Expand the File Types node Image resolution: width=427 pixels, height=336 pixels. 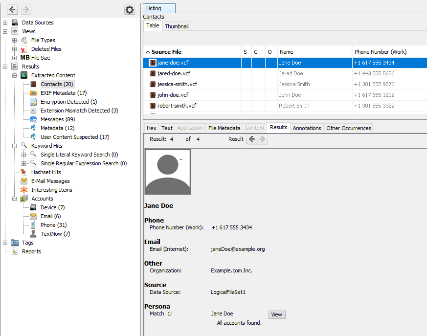tap(15, 40)
